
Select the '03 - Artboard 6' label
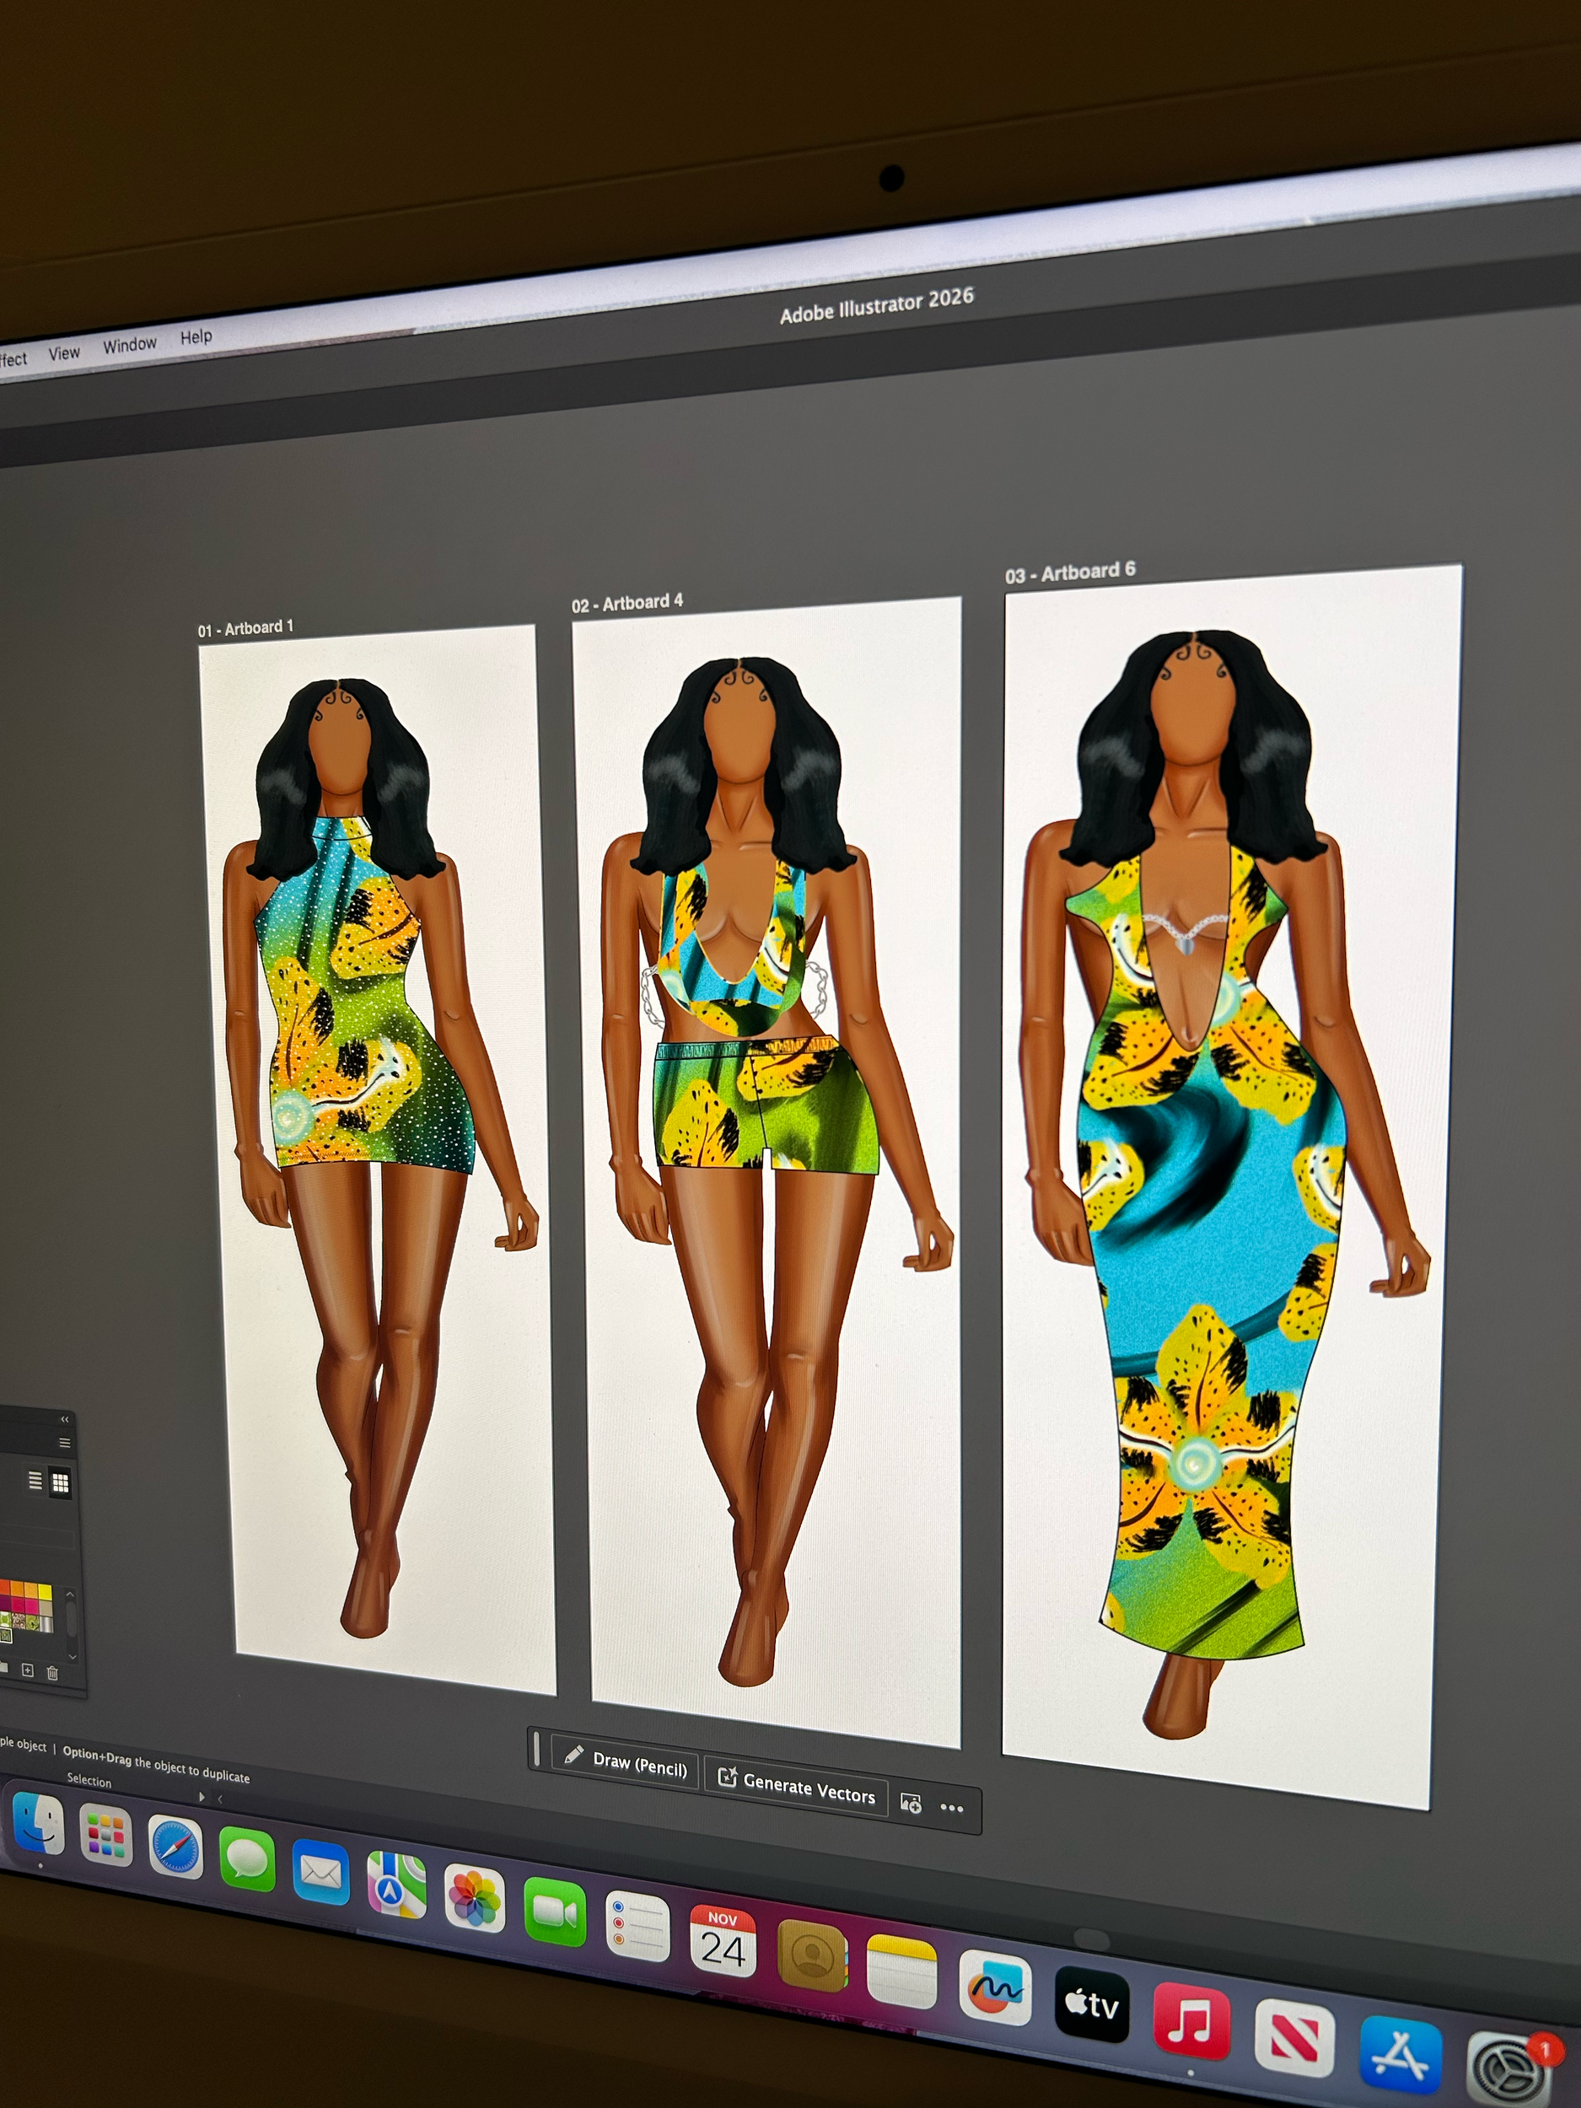pos(1070,572)
